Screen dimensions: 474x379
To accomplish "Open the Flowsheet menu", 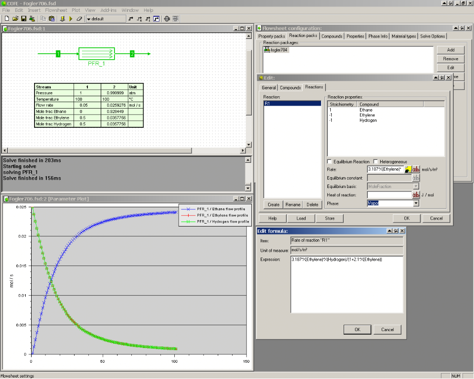I will click(x=56, y=10).
